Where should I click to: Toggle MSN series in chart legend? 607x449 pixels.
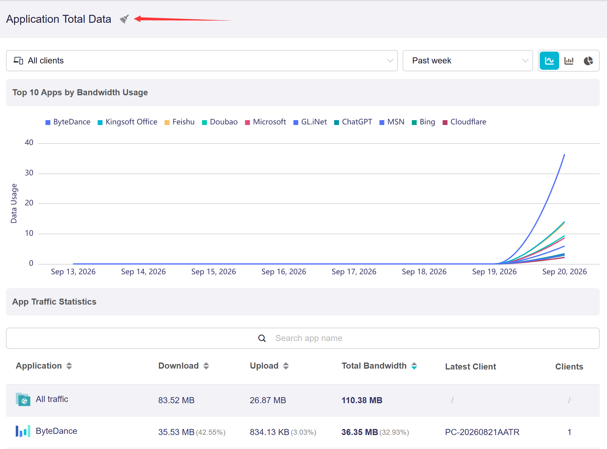(392, 122)
